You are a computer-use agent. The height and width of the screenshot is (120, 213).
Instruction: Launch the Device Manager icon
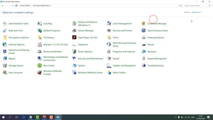tap(74, 30)
